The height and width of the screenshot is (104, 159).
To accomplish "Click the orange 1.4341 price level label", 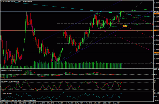I will coord(156,14).
